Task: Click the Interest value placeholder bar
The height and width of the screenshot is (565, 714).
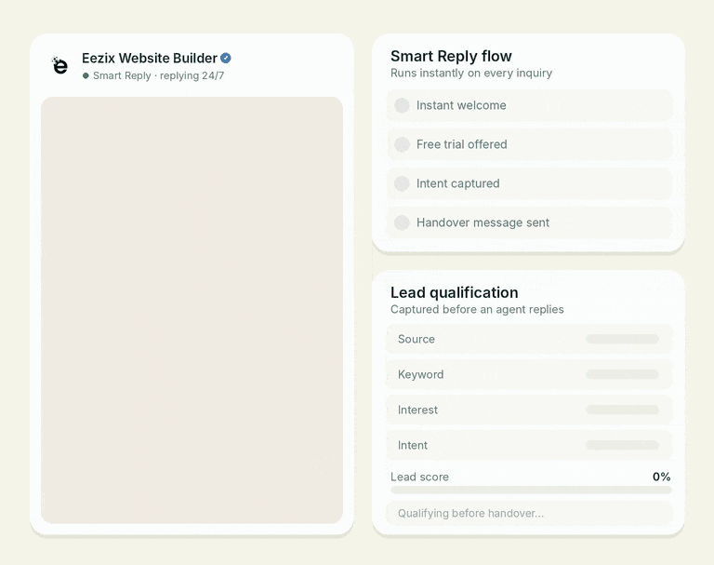Action: [x=622, y=410]
